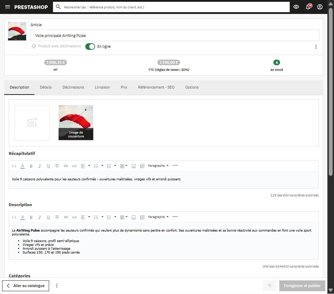Image resolution: width=334 pixels, height=294 pixels.
Task: Apply italic in Récapitulatif editor
Action: [x=40, y=166]
